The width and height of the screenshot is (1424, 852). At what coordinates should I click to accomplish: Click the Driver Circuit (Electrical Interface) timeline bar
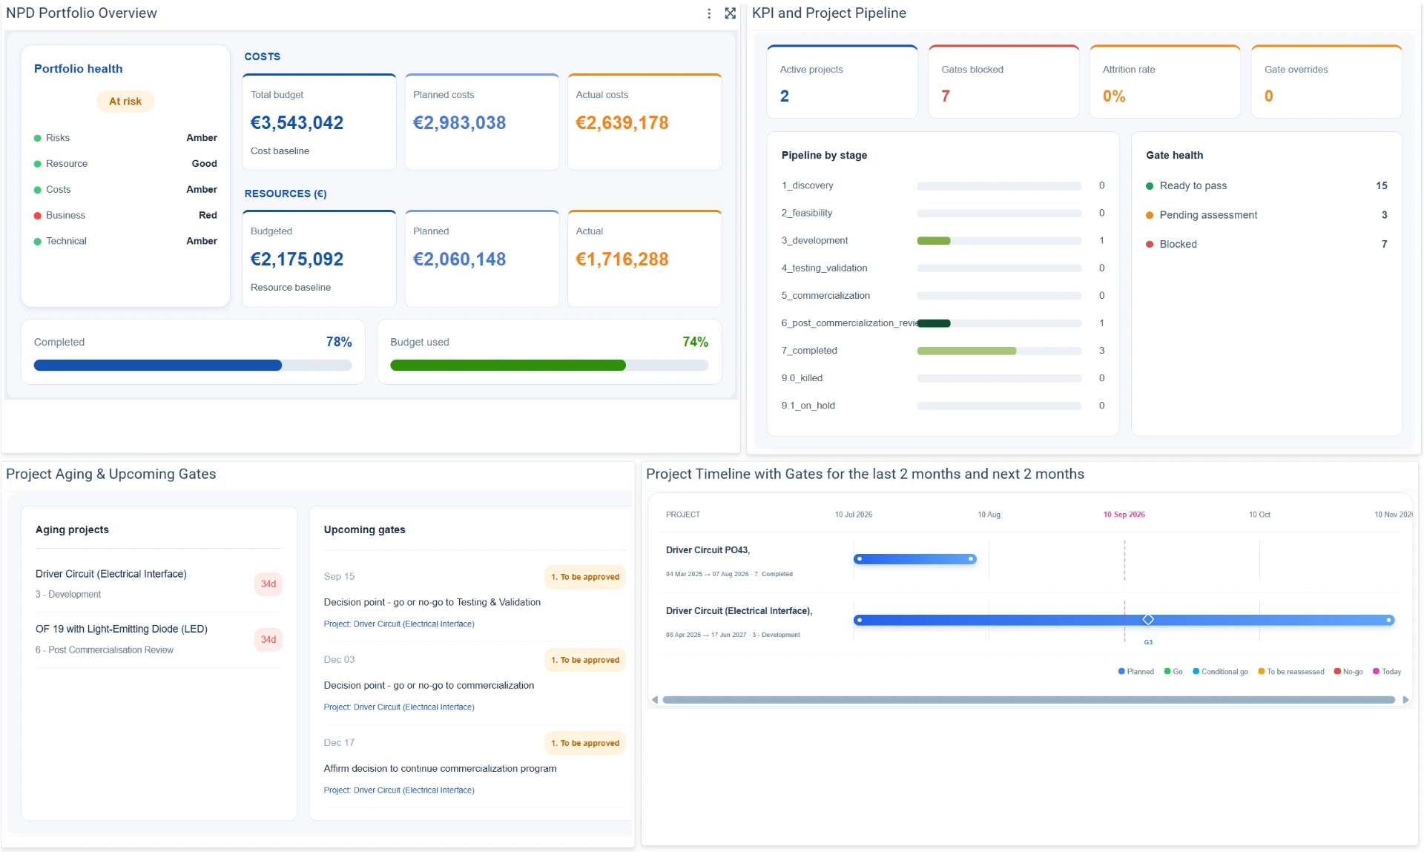coord(1124,620)
